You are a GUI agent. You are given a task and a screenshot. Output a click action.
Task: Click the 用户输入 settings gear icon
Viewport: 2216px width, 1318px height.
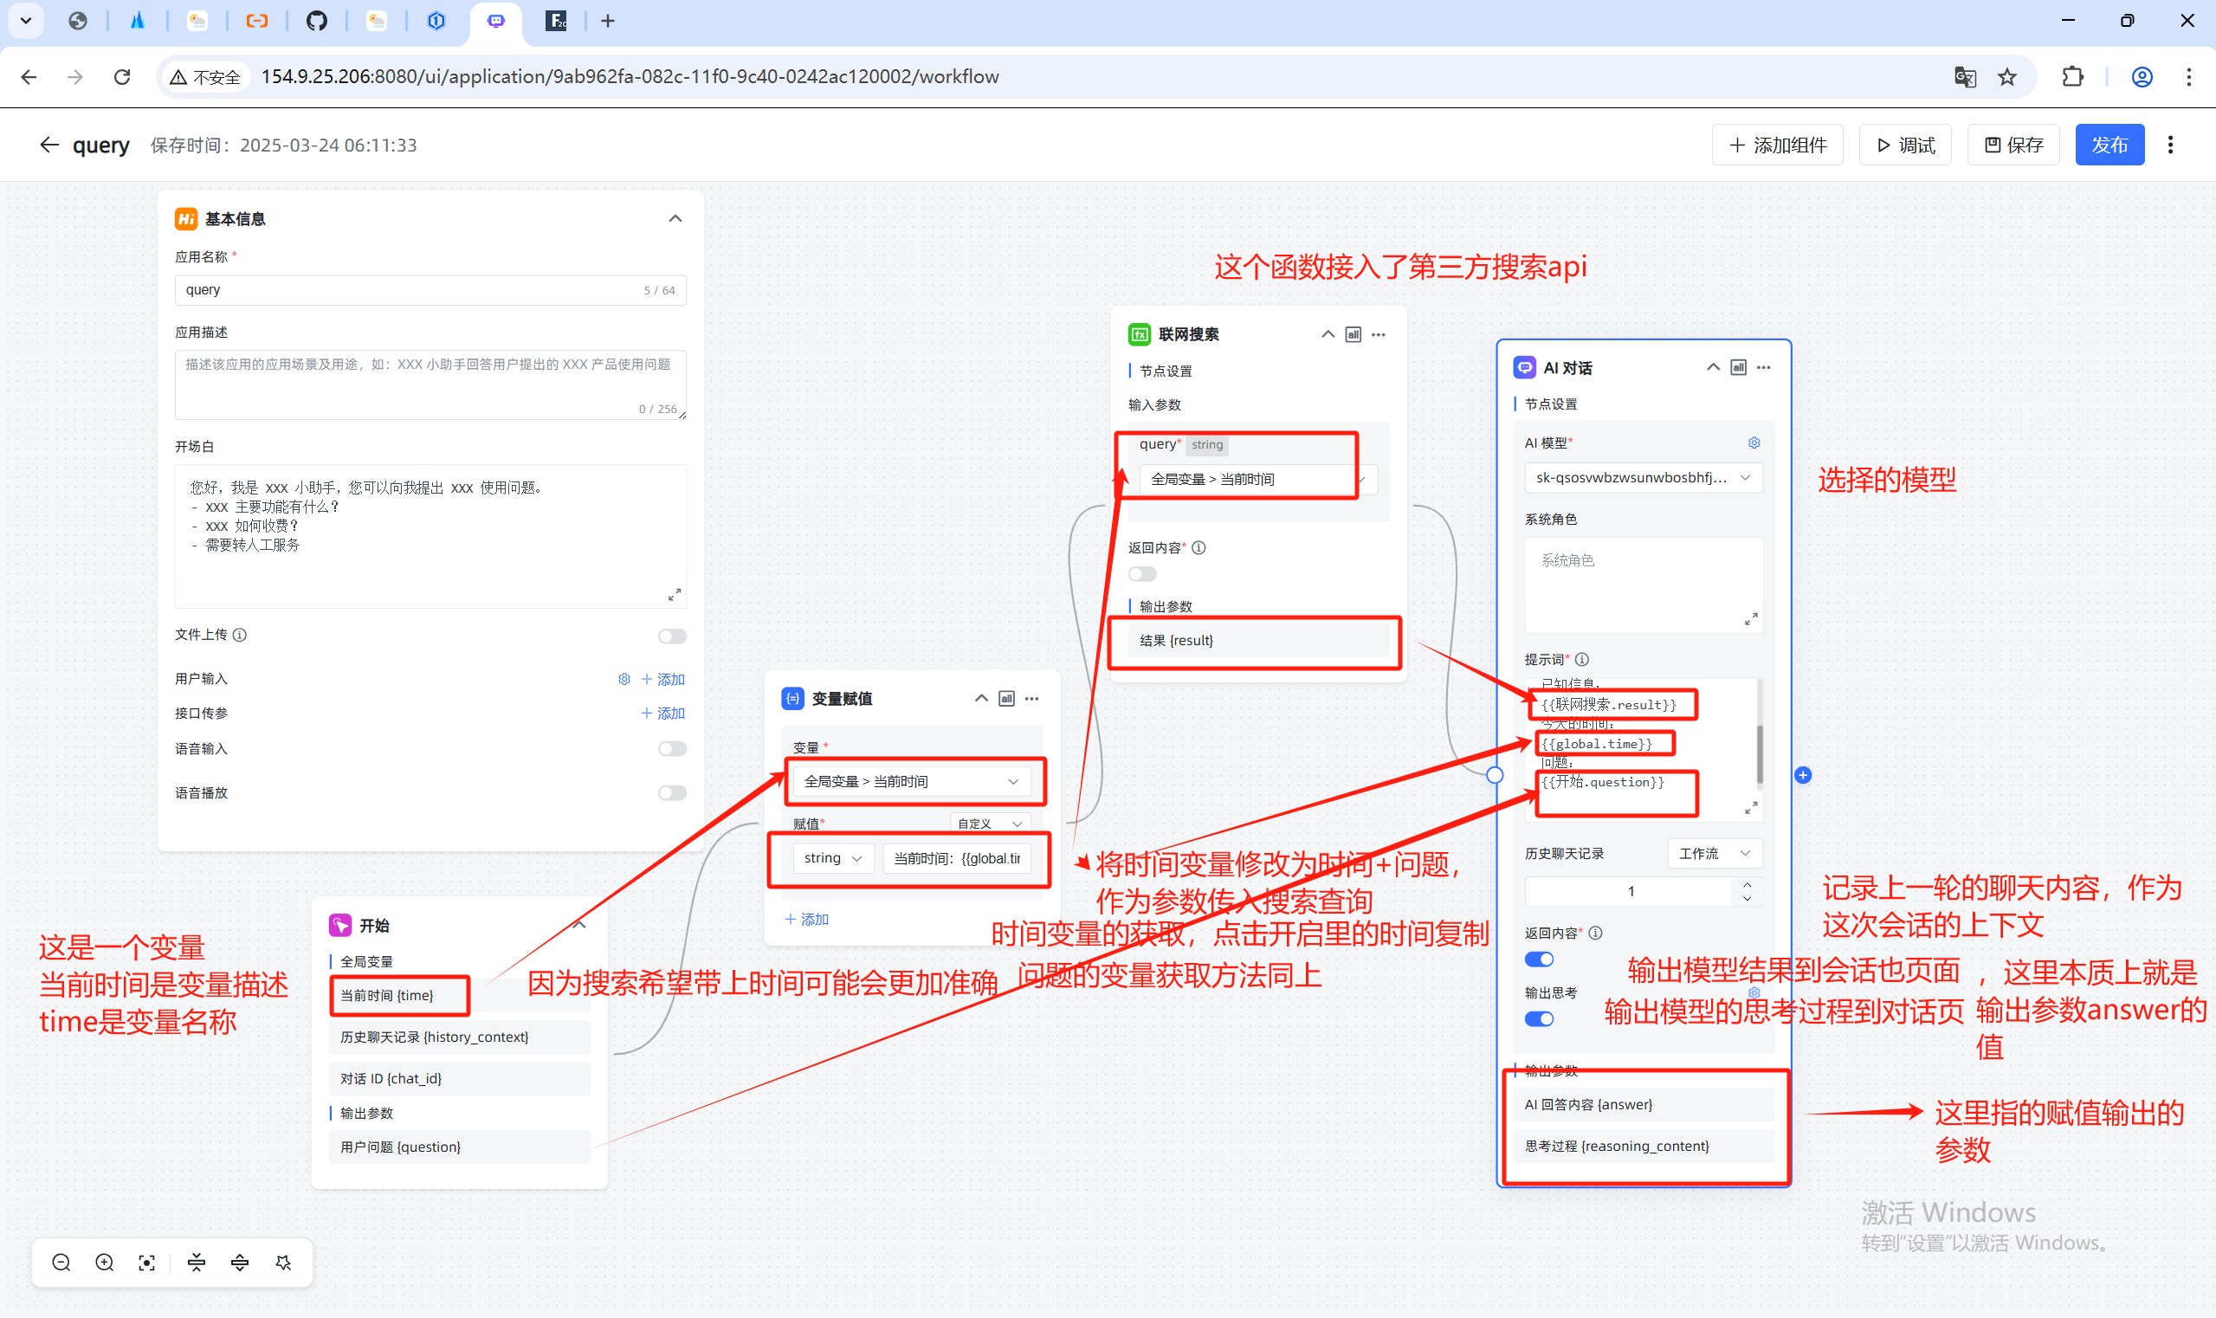(623, 679)
